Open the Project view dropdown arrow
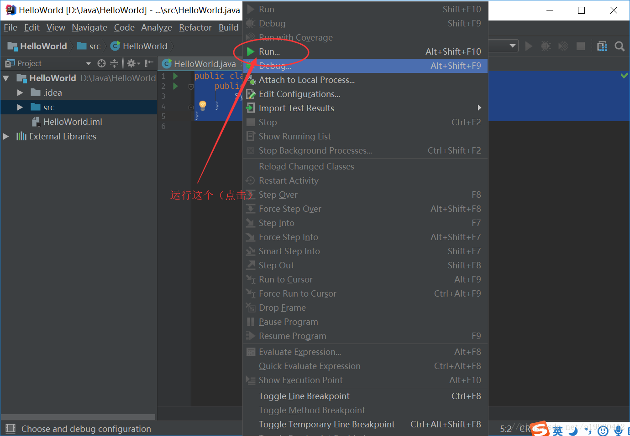The width and height of the screenshot is (630, 436). click(89, 63)
